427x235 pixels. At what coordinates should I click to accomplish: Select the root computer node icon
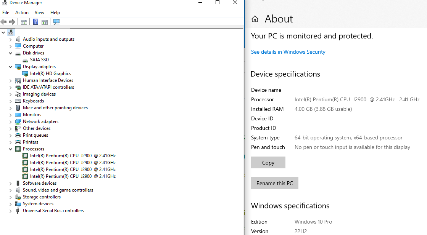point(11,32)
